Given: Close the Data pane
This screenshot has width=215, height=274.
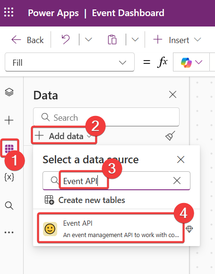Looking at the screenshot, I should click(x=172, y=95).
